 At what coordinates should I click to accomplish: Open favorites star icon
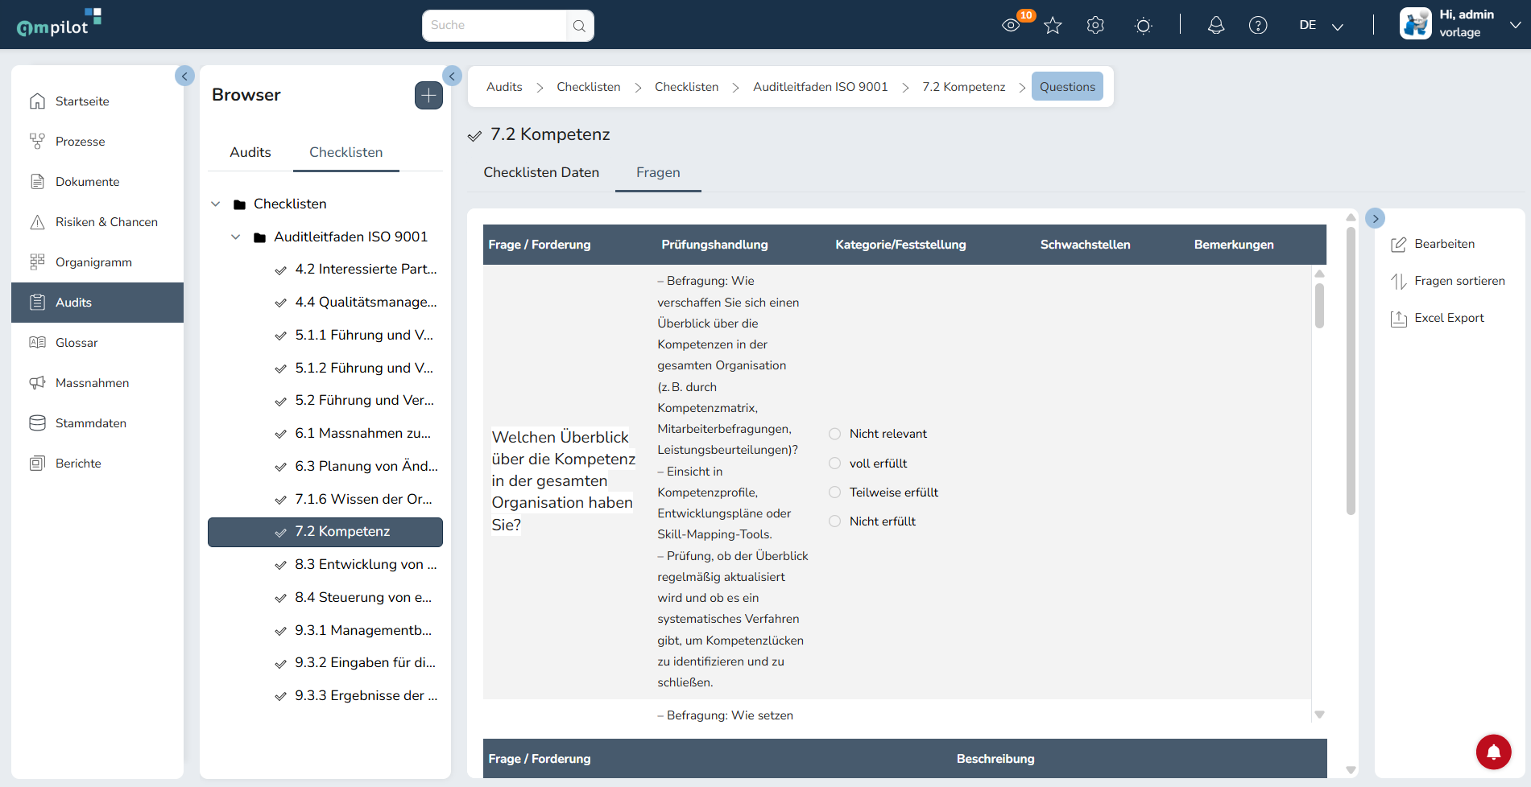(1053, 26)
